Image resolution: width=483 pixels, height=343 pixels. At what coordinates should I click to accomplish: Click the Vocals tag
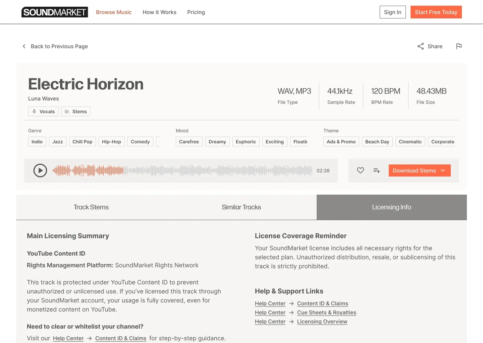pos(43,112)
